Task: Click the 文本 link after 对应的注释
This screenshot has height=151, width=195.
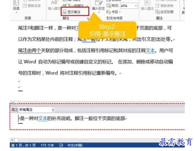Action: (x=150, y=51)
